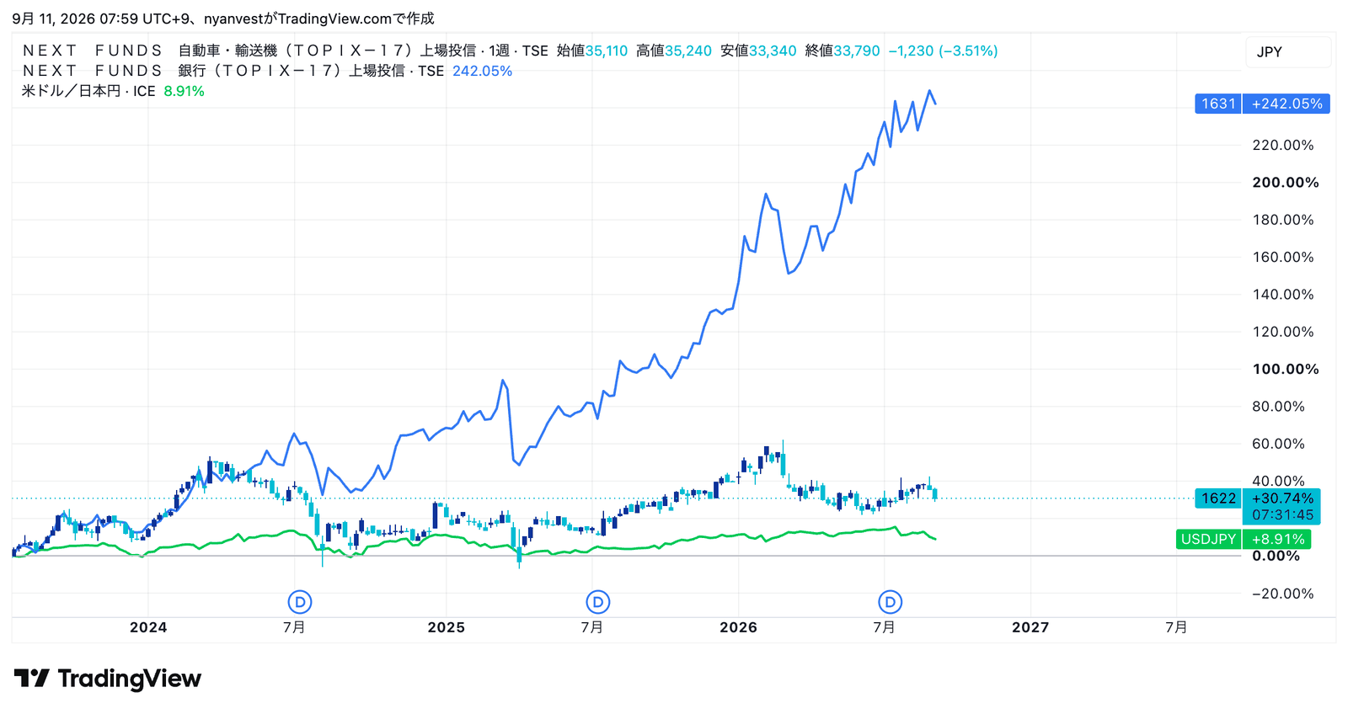Screen dimensions: 1348x714
Task: Click the snapshot creation date header text
Action: click(223, 19)
